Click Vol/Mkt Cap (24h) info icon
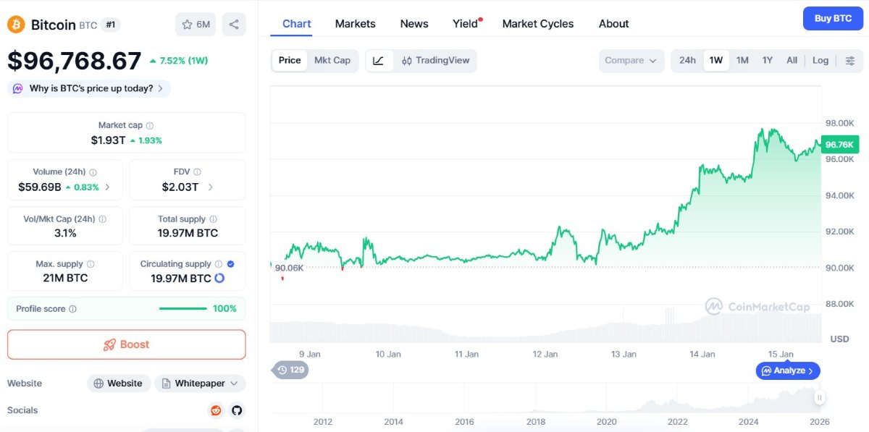Screen dimensions: 869x432 coord(102,219)
